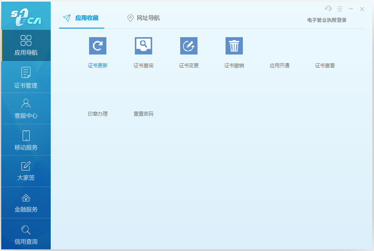Viewport: 374px width, 251px height.
Task: Click the 电子营业执照登录 link
Action: (327, 20)
